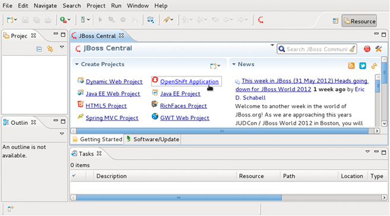Click the Tasks table horizontal scrollbar
The image size is (390, 216).
[x=179, y=198]
